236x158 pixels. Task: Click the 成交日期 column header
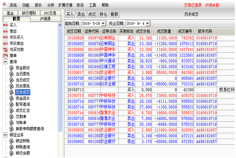[x=74, y=31]
